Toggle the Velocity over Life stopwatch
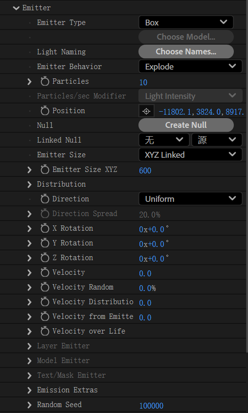248x413 pixels. pyautogui.click(x=45, y=331)
